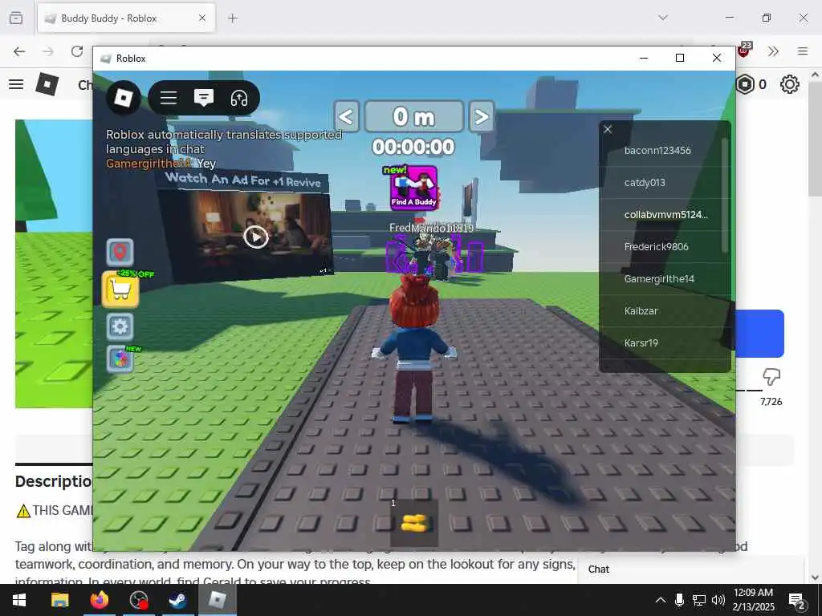Toggle the in-game chat bubble icon
The image size is (822, 616).
(x=203, y=98)
